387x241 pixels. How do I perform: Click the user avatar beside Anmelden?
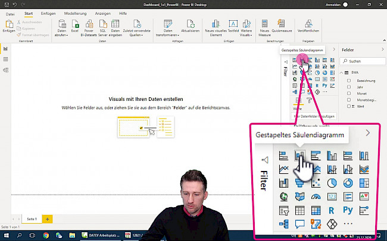tap(345, 5)
